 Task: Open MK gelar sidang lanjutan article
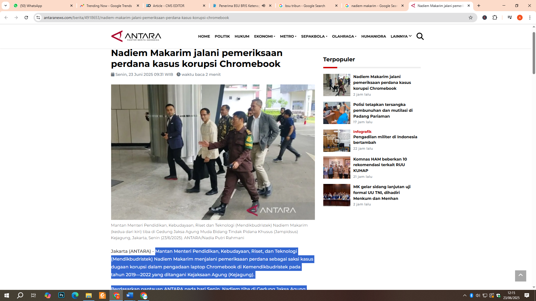[382, 193]
